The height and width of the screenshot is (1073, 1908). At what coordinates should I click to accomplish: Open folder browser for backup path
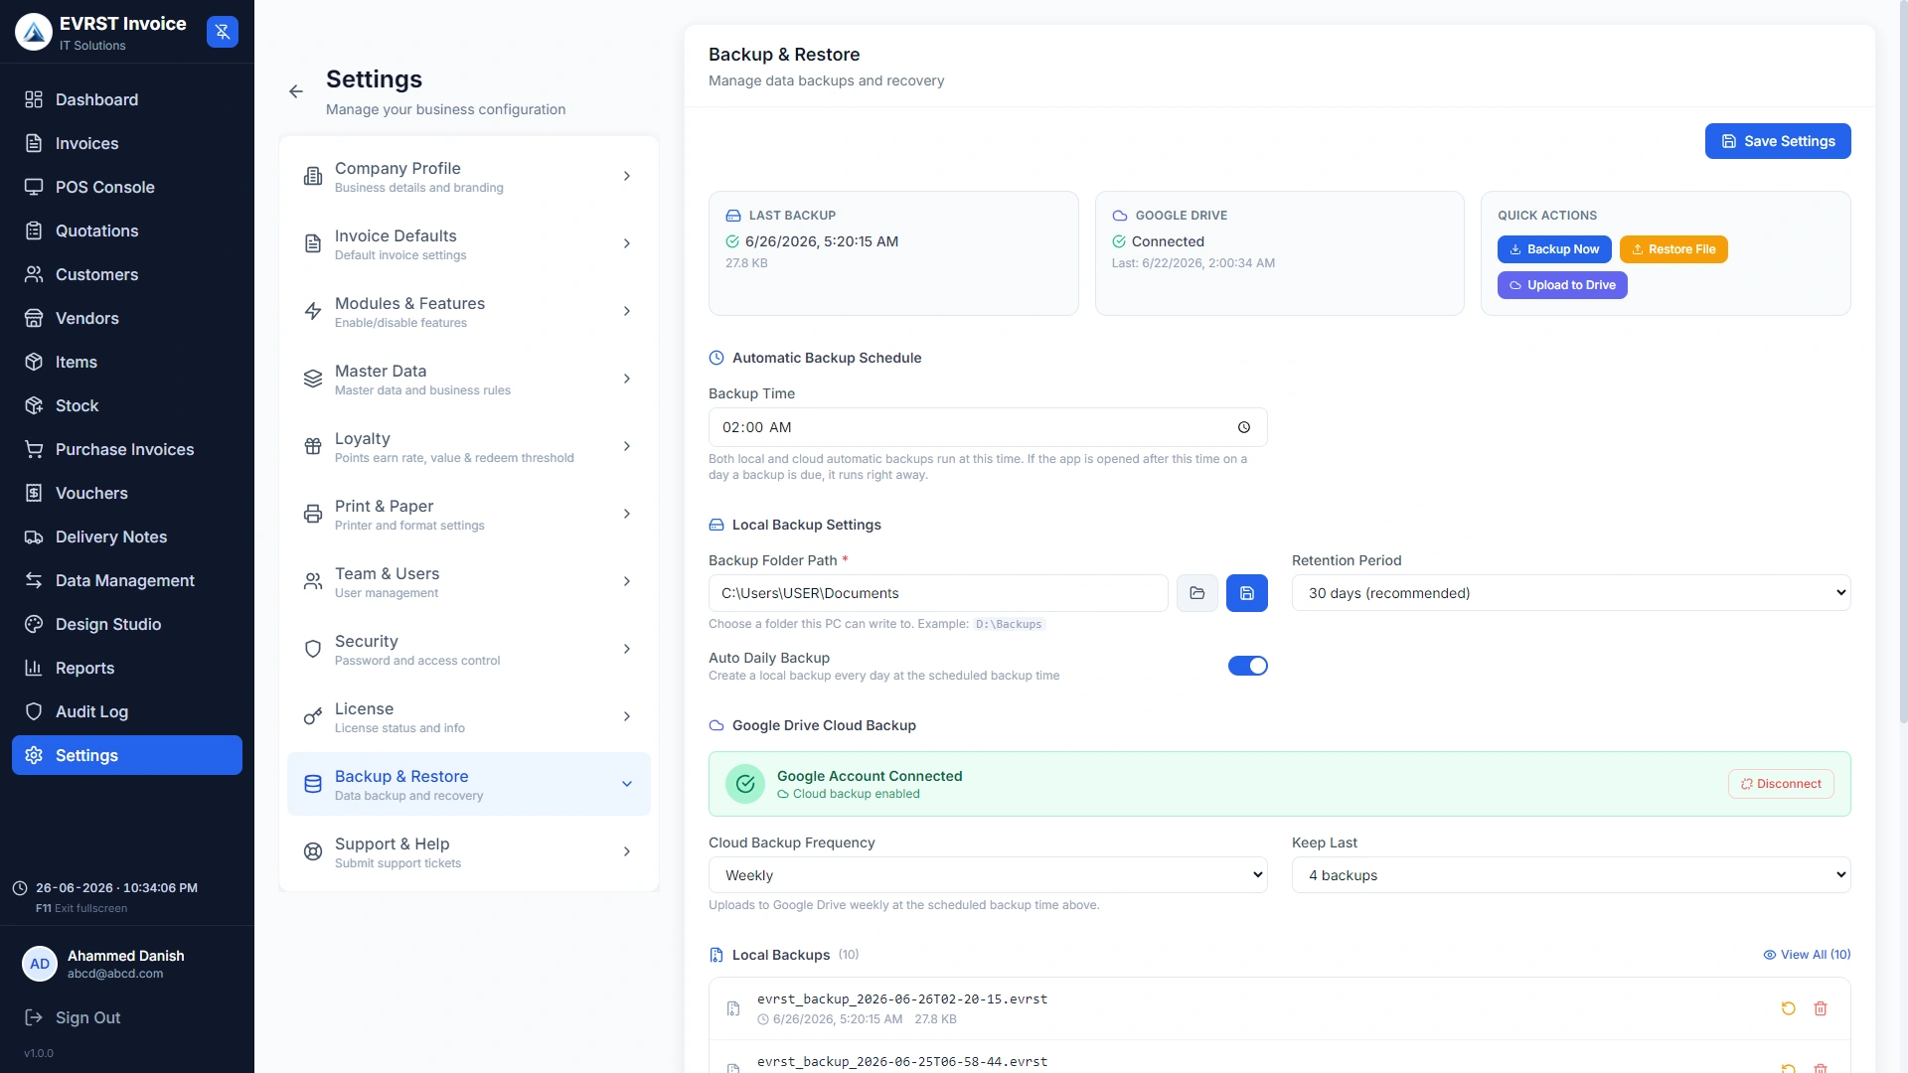[1197, 593]
